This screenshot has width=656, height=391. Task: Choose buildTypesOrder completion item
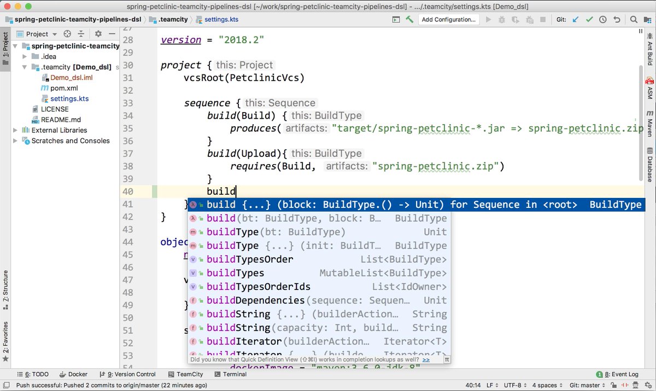pos(319,259)
